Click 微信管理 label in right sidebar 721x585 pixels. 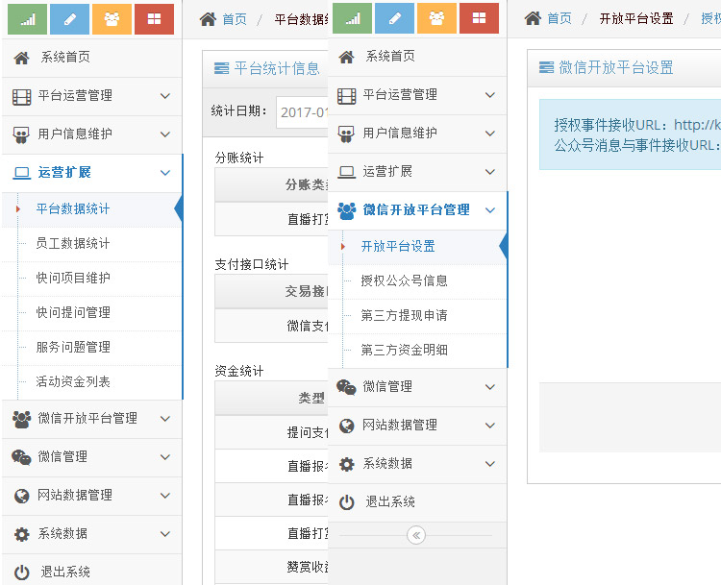click(x=387, y=387)
